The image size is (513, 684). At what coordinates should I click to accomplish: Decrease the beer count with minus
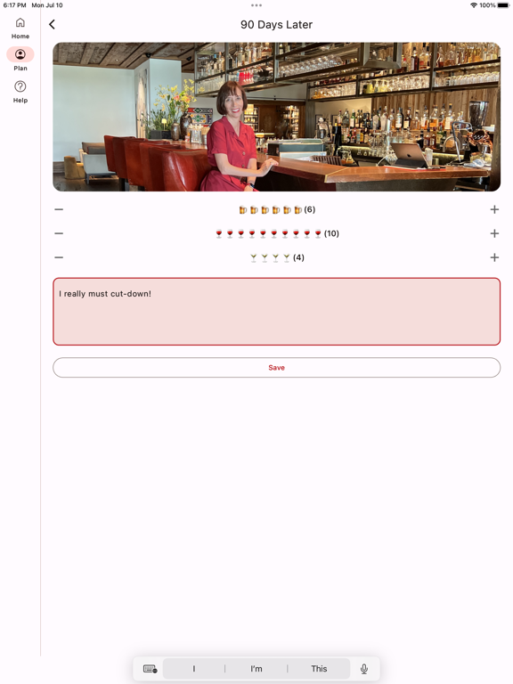pyautogui.click(x=59, y=210)
